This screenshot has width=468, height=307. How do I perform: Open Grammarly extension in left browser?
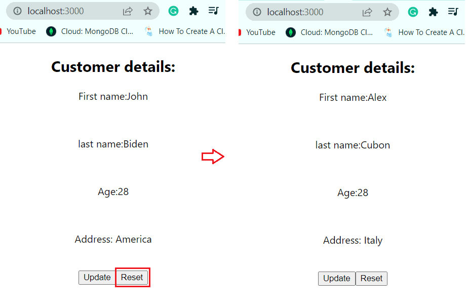pyautogui.click(x=173, y=11)
